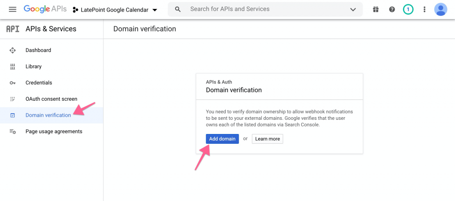
Task: Open OAuth consent screen menu item
Action: click(52, 99)
